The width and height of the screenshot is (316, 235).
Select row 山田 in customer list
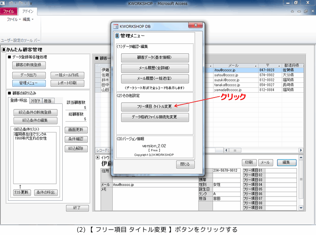105,90
